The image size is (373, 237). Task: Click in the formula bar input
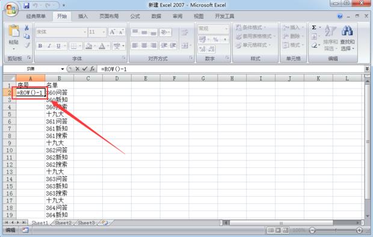tap(231, 69)
